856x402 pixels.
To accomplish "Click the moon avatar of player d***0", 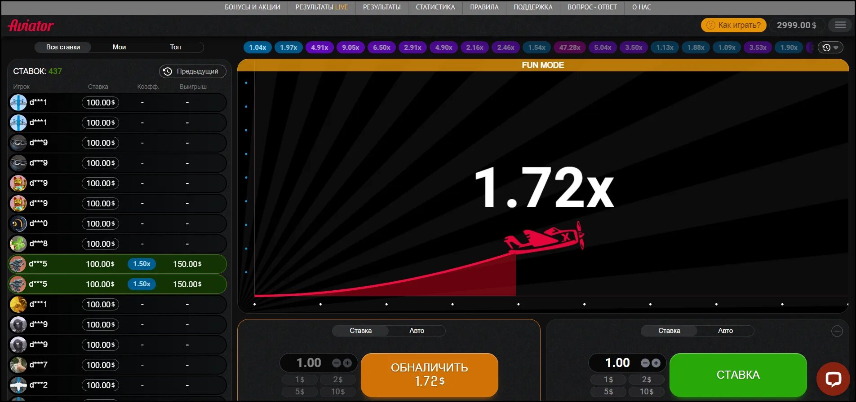I will coord(18,223).
